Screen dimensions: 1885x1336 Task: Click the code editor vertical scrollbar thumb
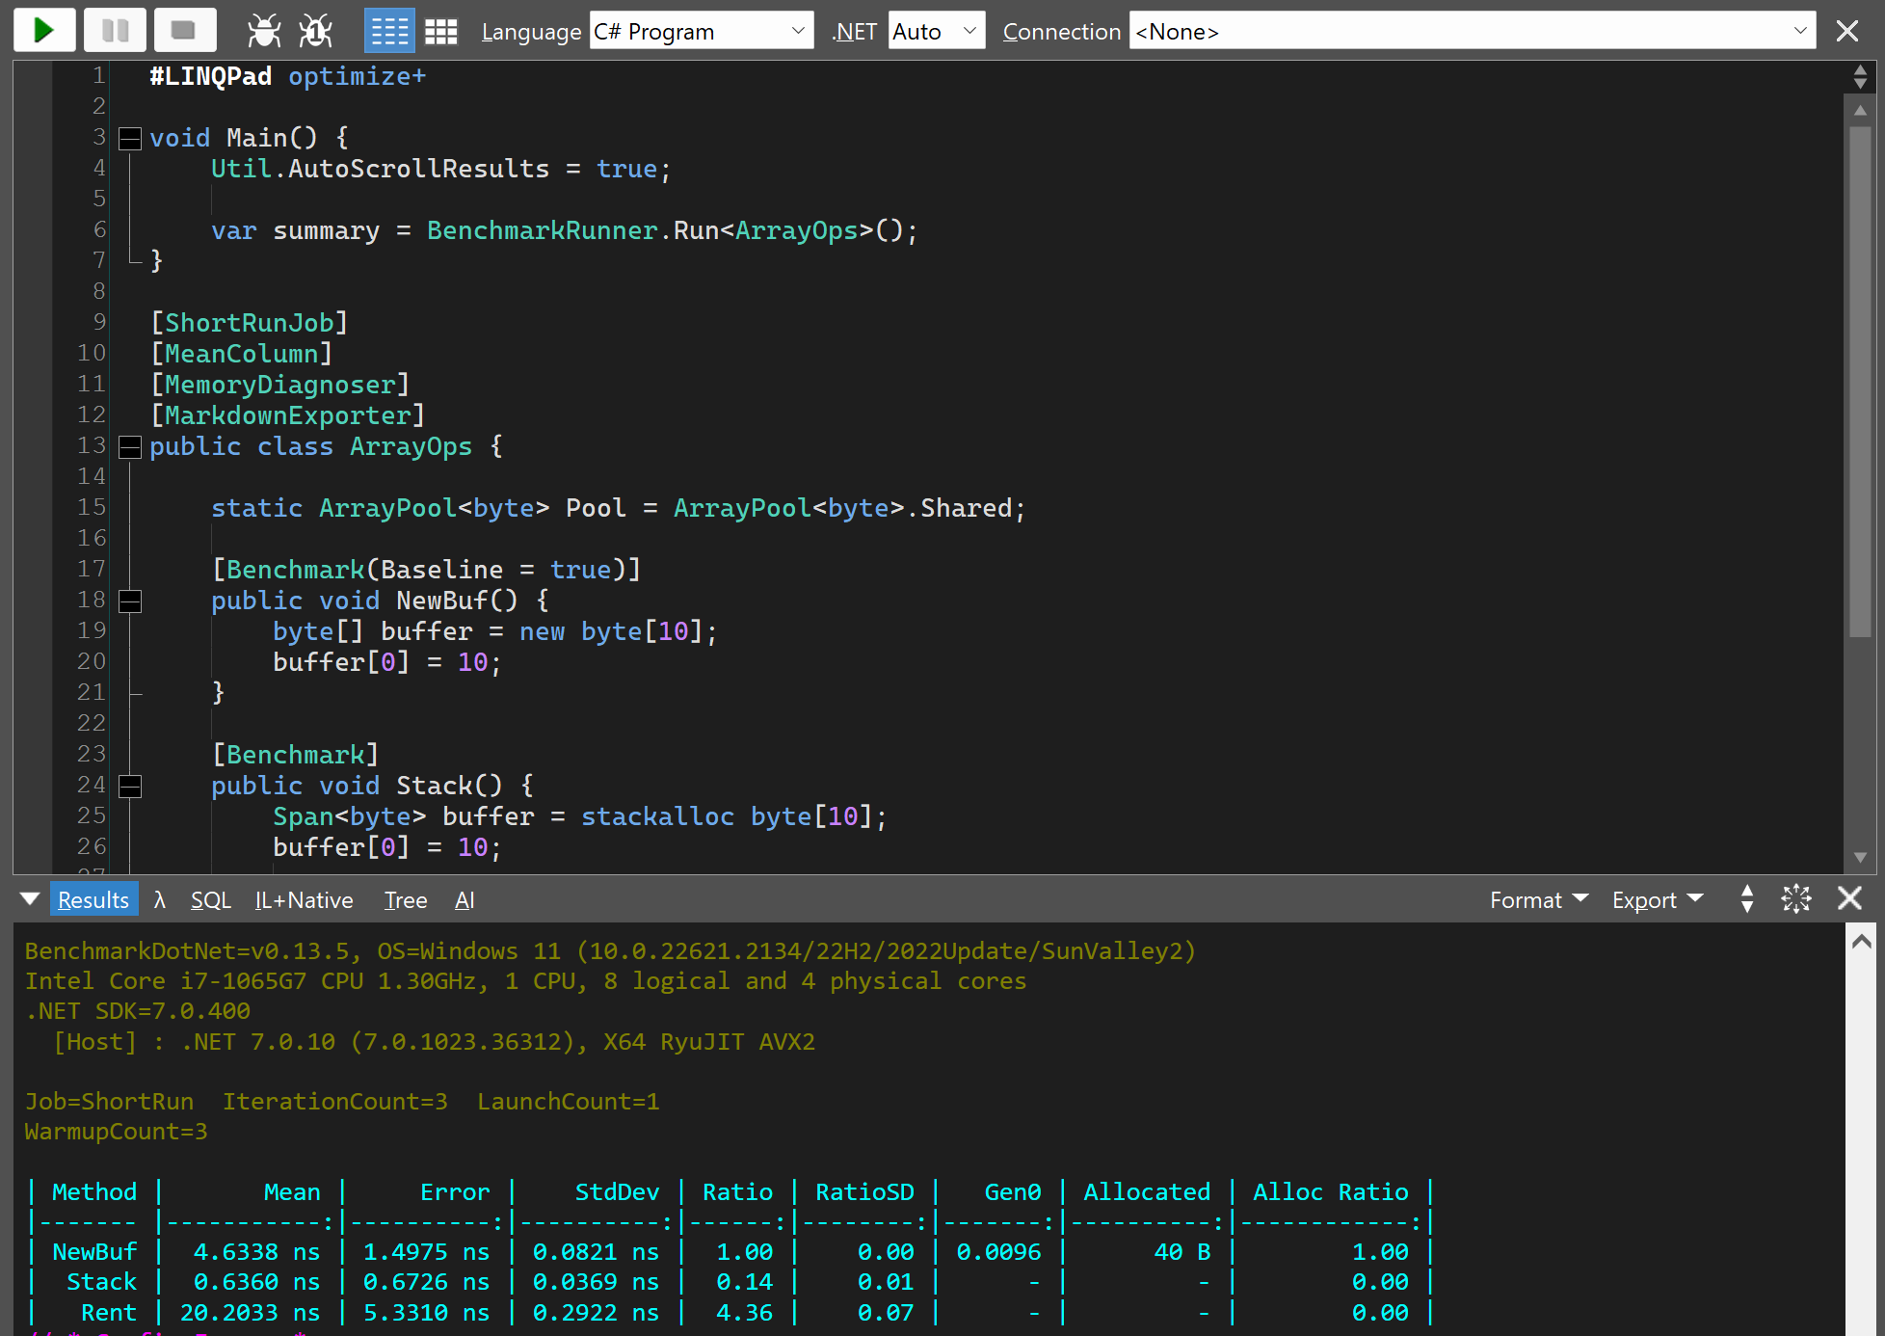pos(1860,381)
